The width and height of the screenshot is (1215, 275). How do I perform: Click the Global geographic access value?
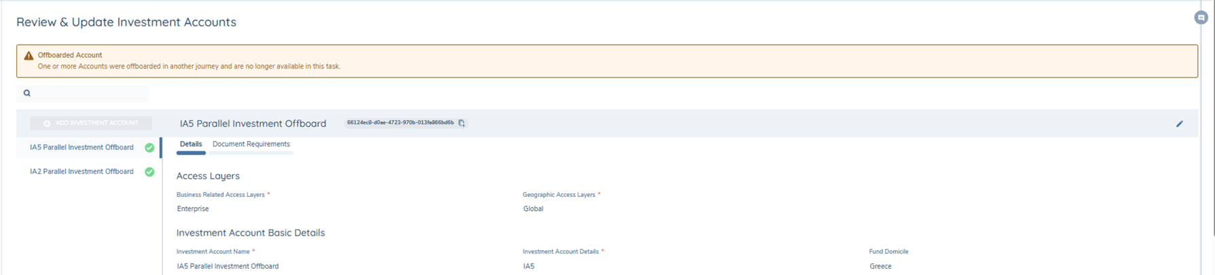click(533, 209)
